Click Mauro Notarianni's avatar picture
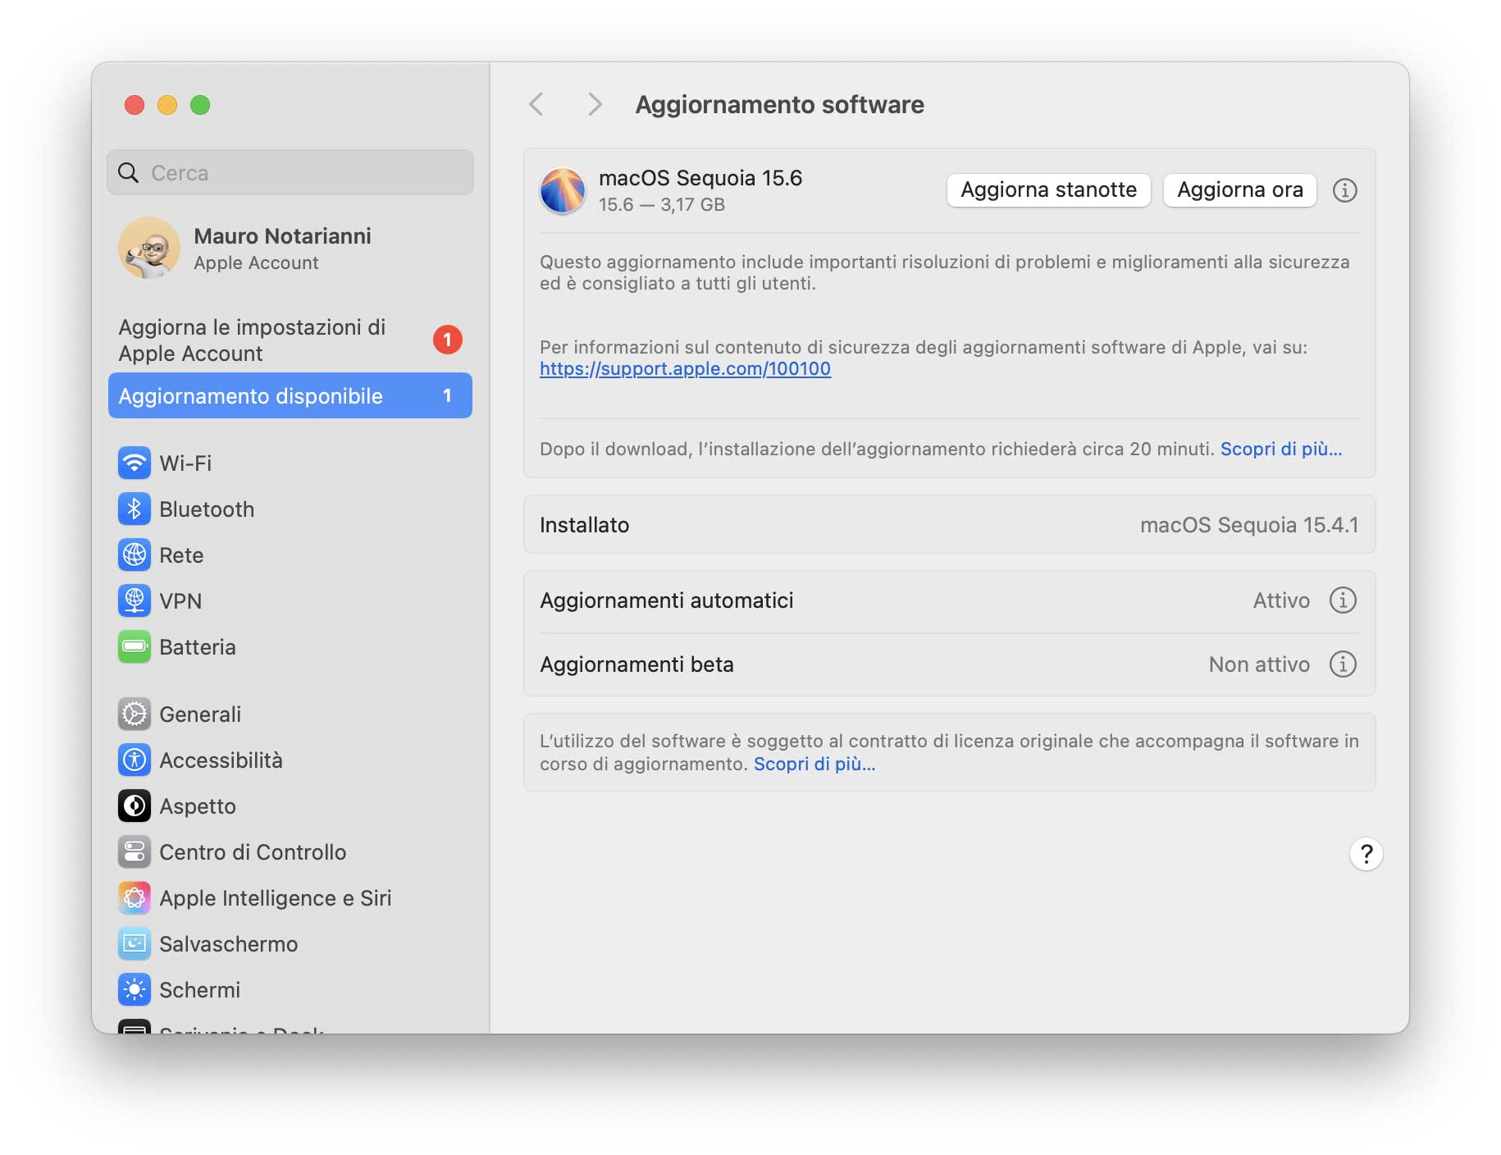Image resolution: width=1501 pixels, height=1155 pixels. point(149,249)
